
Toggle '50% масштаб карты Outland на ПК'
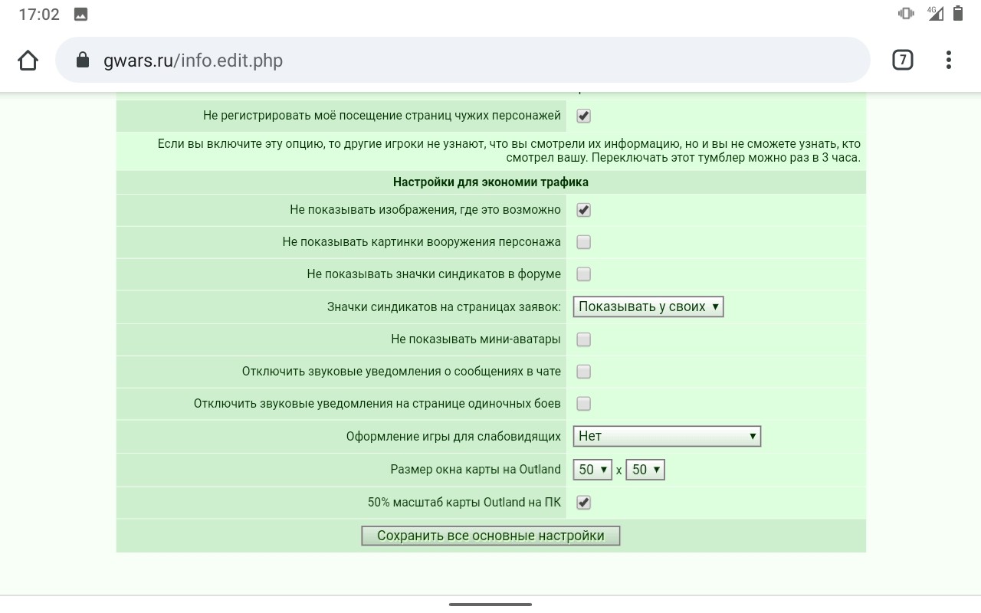tap(583, 503)
